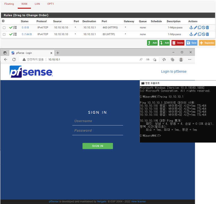The width and height of the screenshot is (216, 204).
Task: Toggle the select-all rules checkbox in header
Action: (3, 21)
